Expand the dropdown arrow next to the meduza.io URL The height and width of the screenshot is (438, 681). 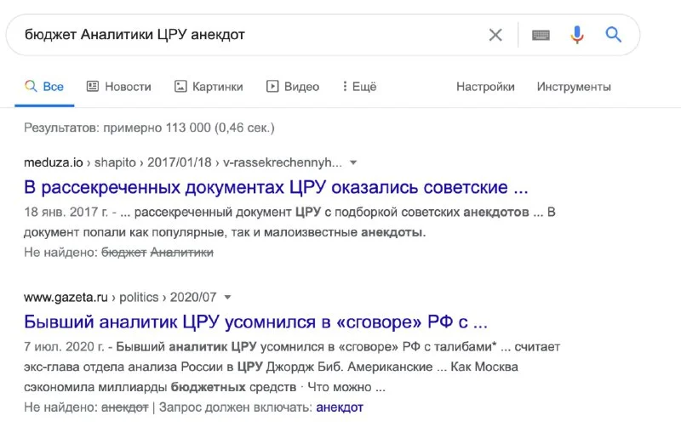coord(353,162)
